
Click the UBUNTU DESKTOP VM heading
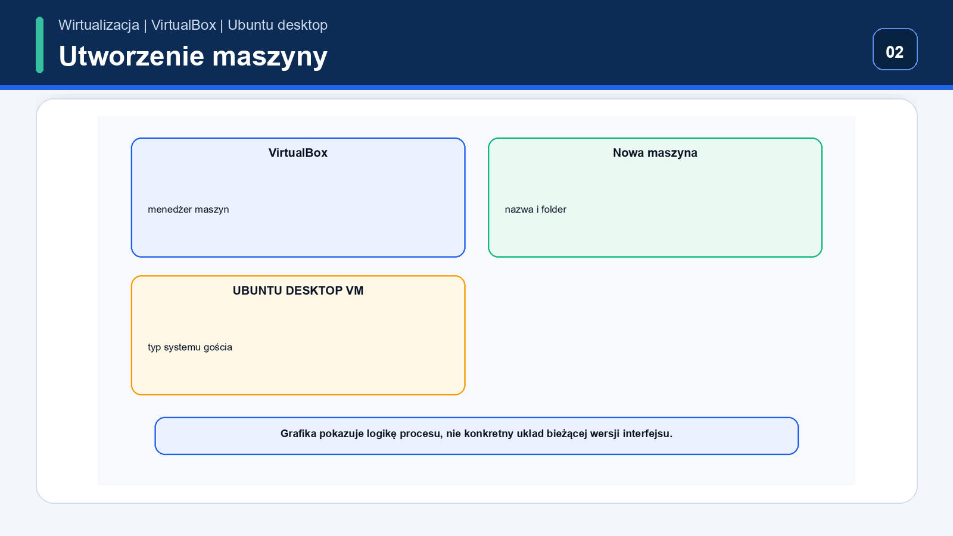[298, 291]
